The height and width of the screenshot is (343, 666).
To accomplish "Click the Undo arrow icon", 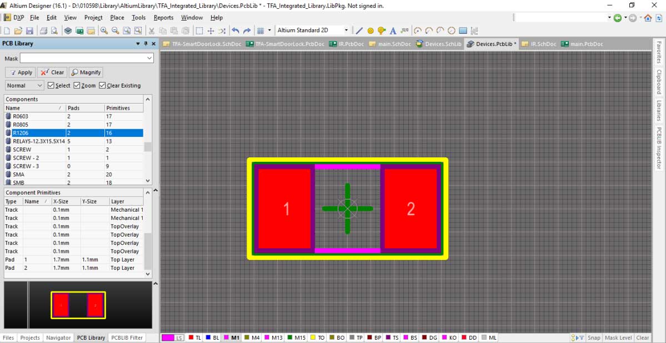I will tap(235, 31).
